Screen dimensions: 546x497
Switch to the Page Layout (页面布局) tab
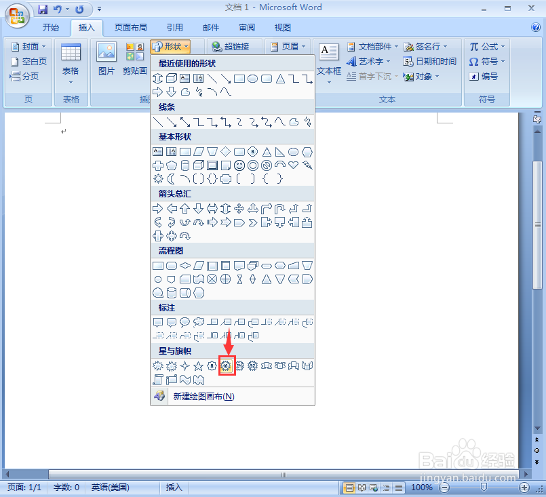pos(131,27)
